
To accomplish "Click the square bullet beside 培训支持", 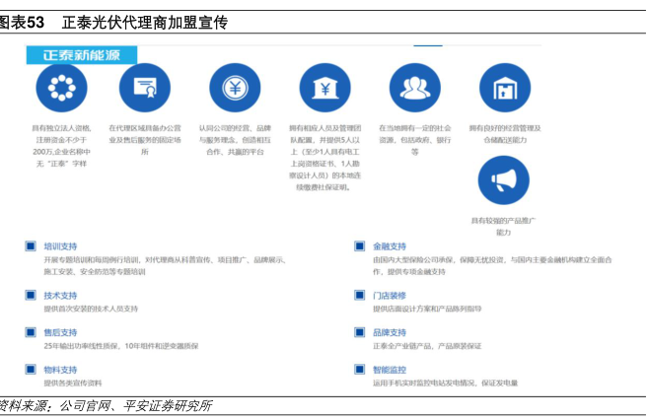I will (30, 245).
